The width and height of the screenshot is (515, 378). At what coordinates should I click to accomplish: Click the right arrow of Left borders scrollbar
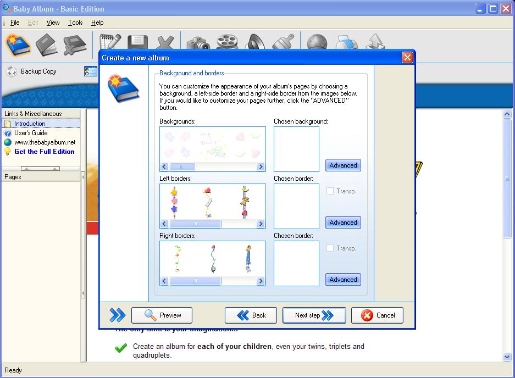261,224
